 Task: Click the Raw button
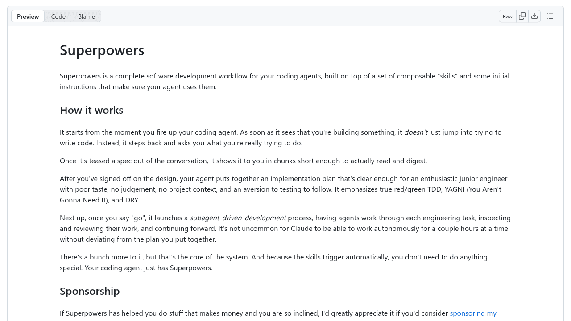coord(507,16)
